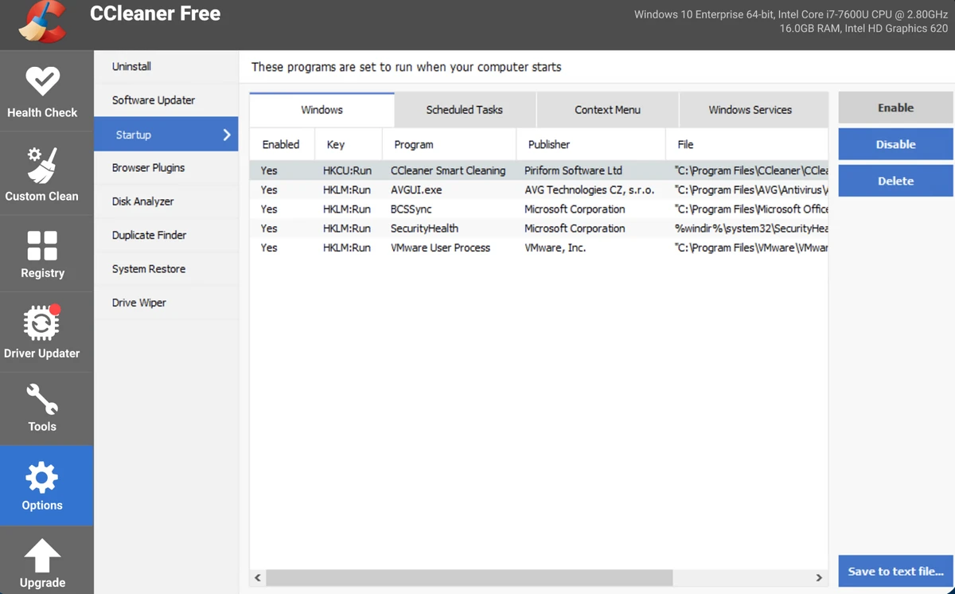The height and width of the screenshot is (594, 955).
Task: Click the horizontal scrollbar thumb
Action: (x=469, y=577)
